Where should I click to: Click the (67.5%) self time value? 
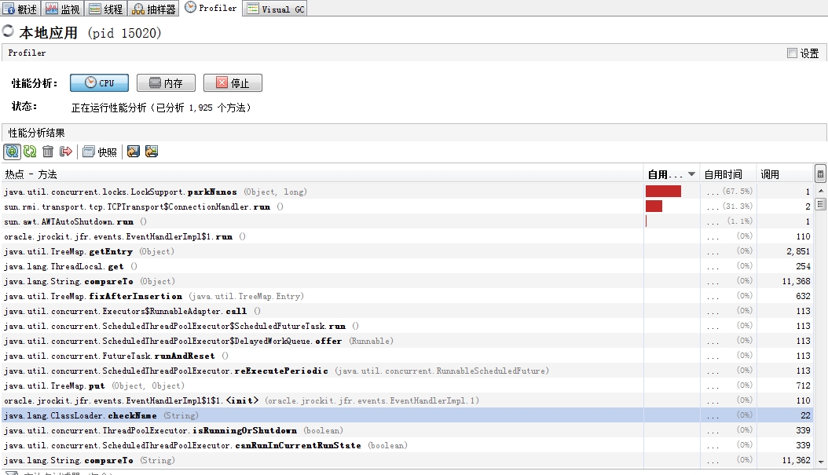coord(738,191)
